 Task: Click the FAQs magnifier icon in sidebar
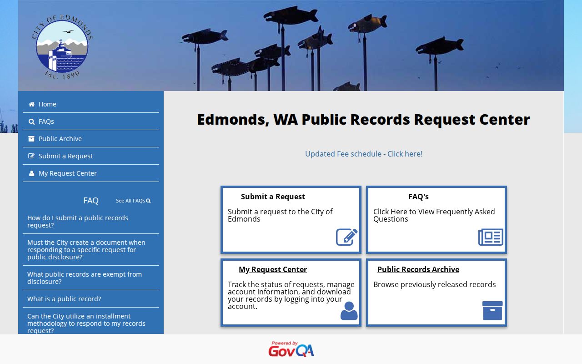[31, 121]
